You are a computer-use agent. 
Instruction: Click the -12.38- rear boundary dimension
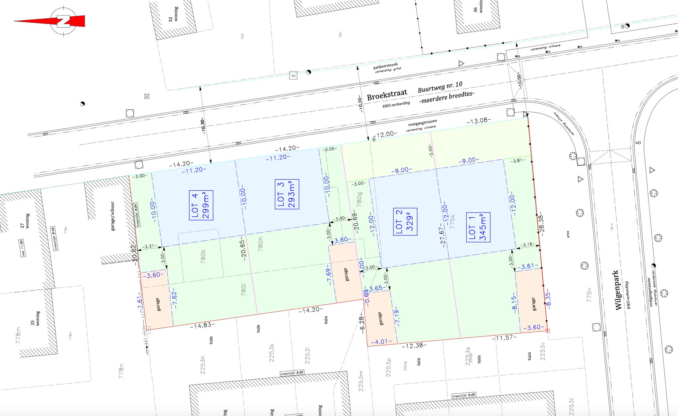[414, 345]
